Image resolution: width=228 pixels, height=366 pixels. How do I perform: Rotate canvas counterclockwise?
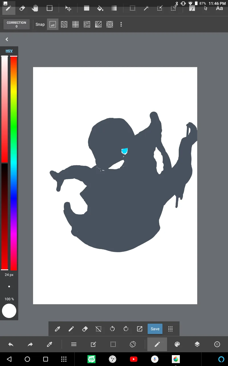[x=112, y=329]
